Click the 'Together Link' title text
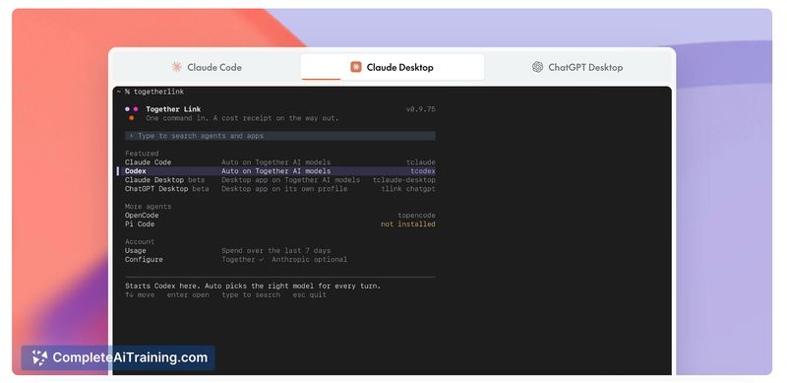787x383 pixels. [x=173, y=109]
